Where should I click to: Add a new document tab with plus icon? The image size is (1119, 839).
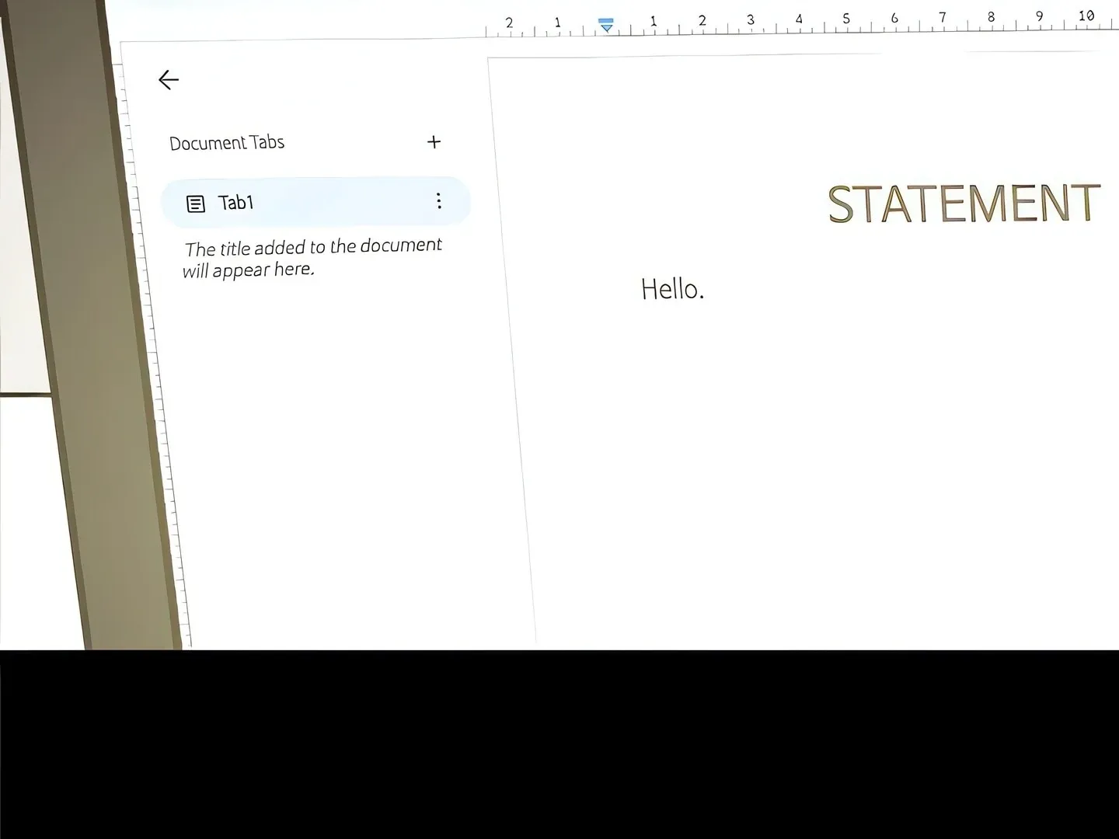tap(434, 141)
